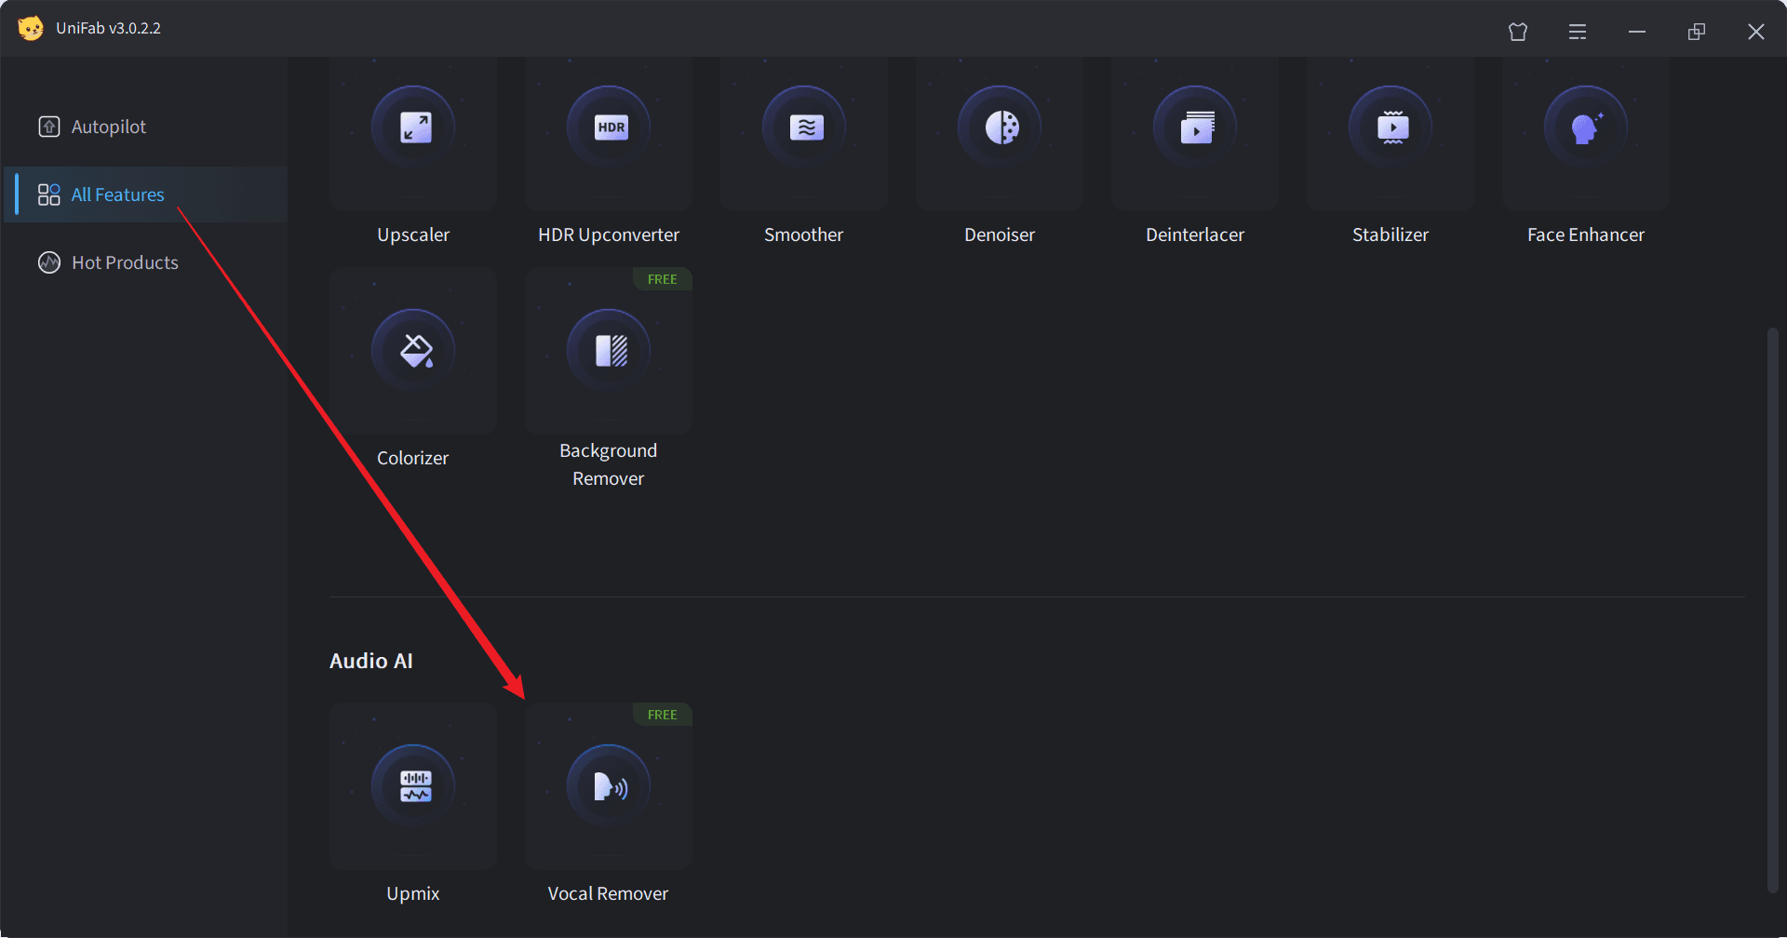Open the skin theme shirt icon

point(1518,32)
